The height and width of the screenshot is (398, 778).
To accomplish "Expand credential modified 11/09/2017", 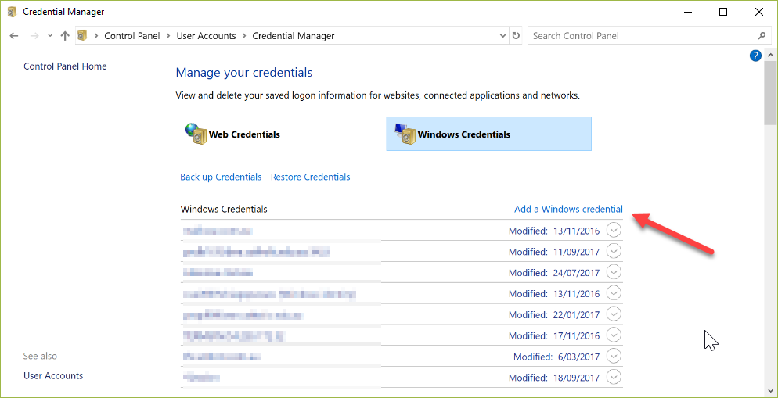I will coord(614,251).
